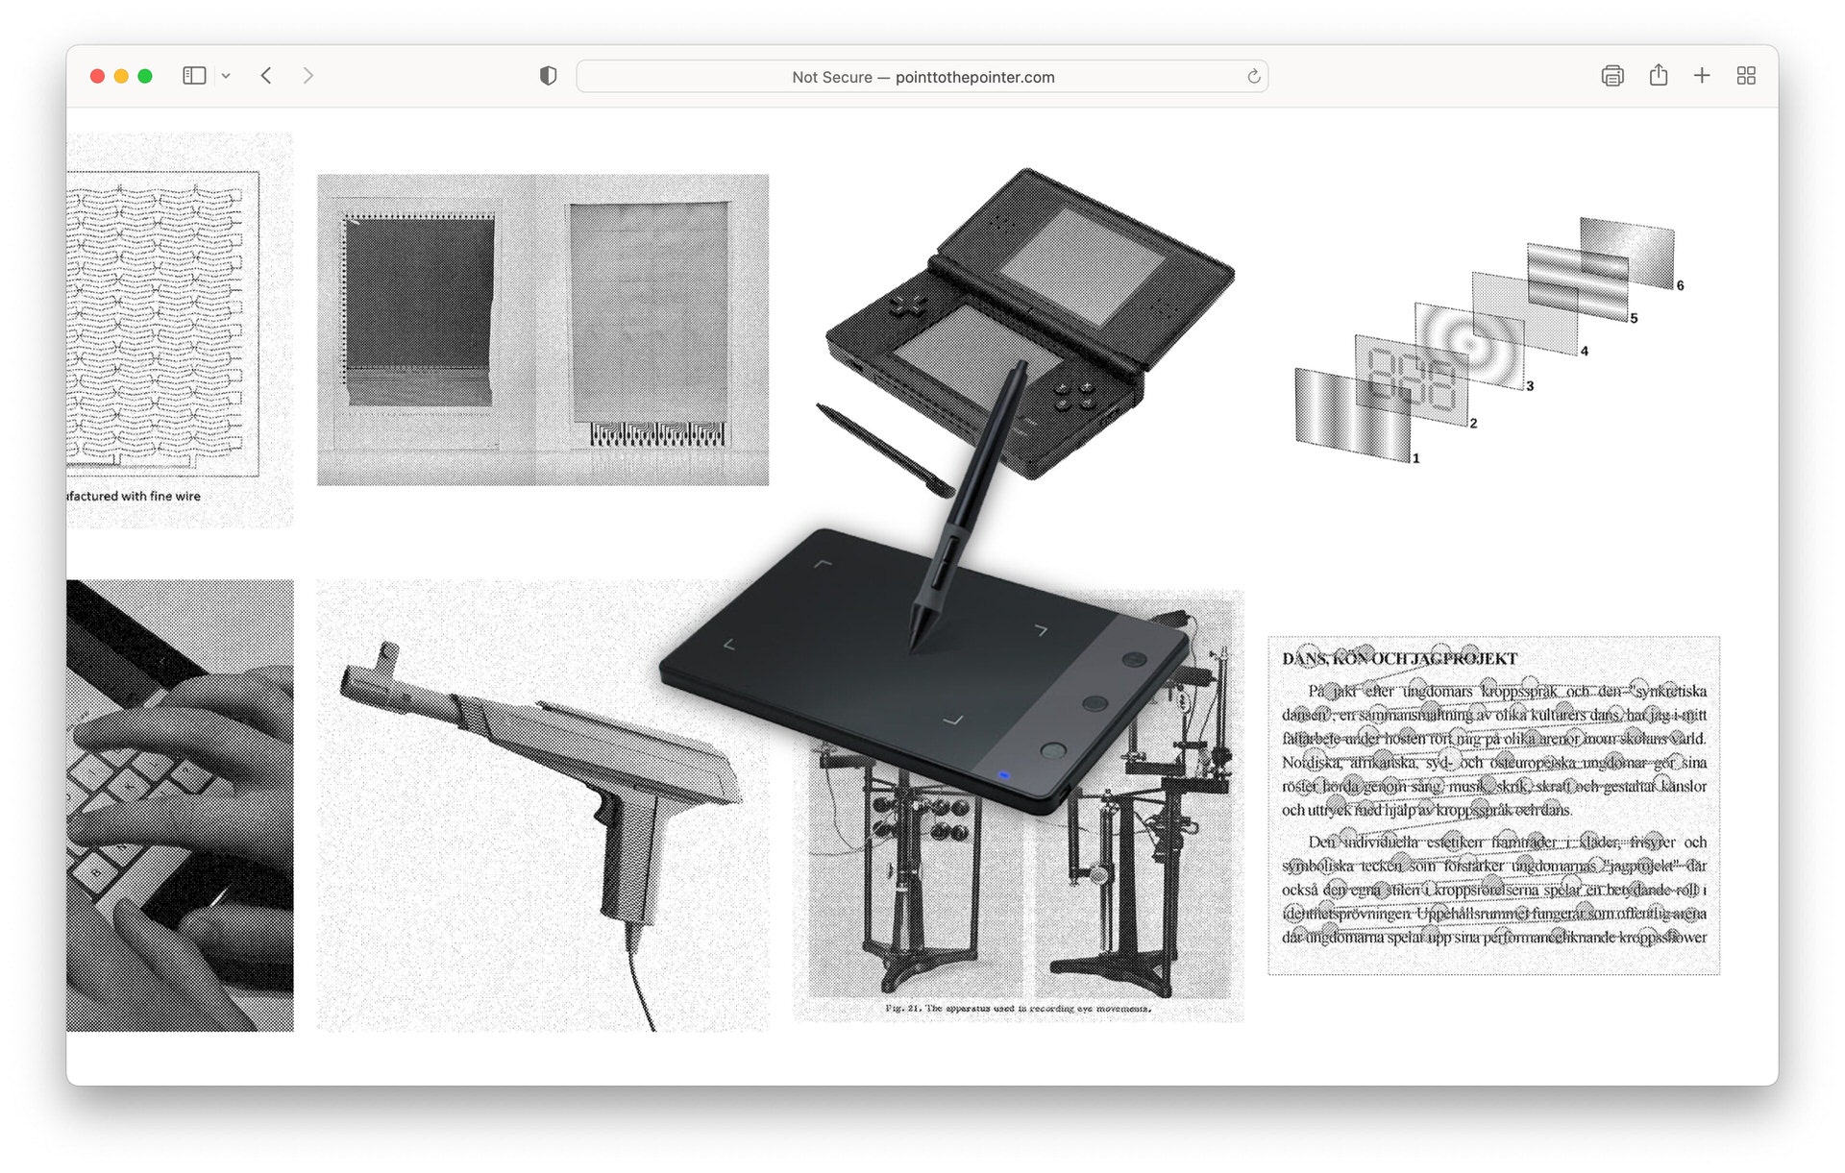Click the print icon in toolbar
The image size is (1845, 1173).
pyautogui.click(x=1612, y=76)
